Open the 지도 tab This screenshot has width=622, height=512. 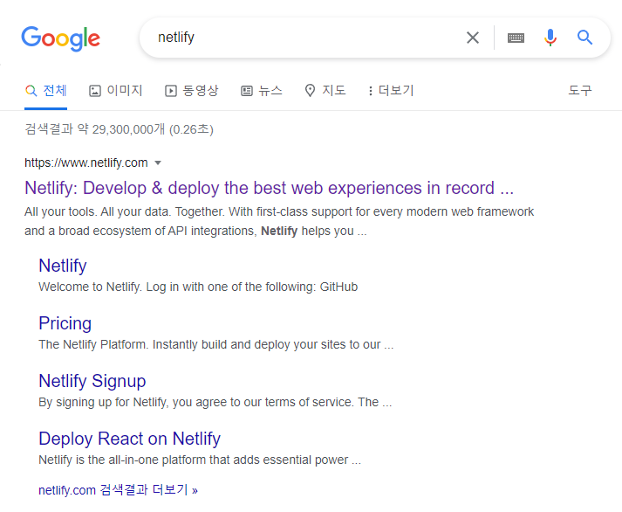(x=325, y=91)
